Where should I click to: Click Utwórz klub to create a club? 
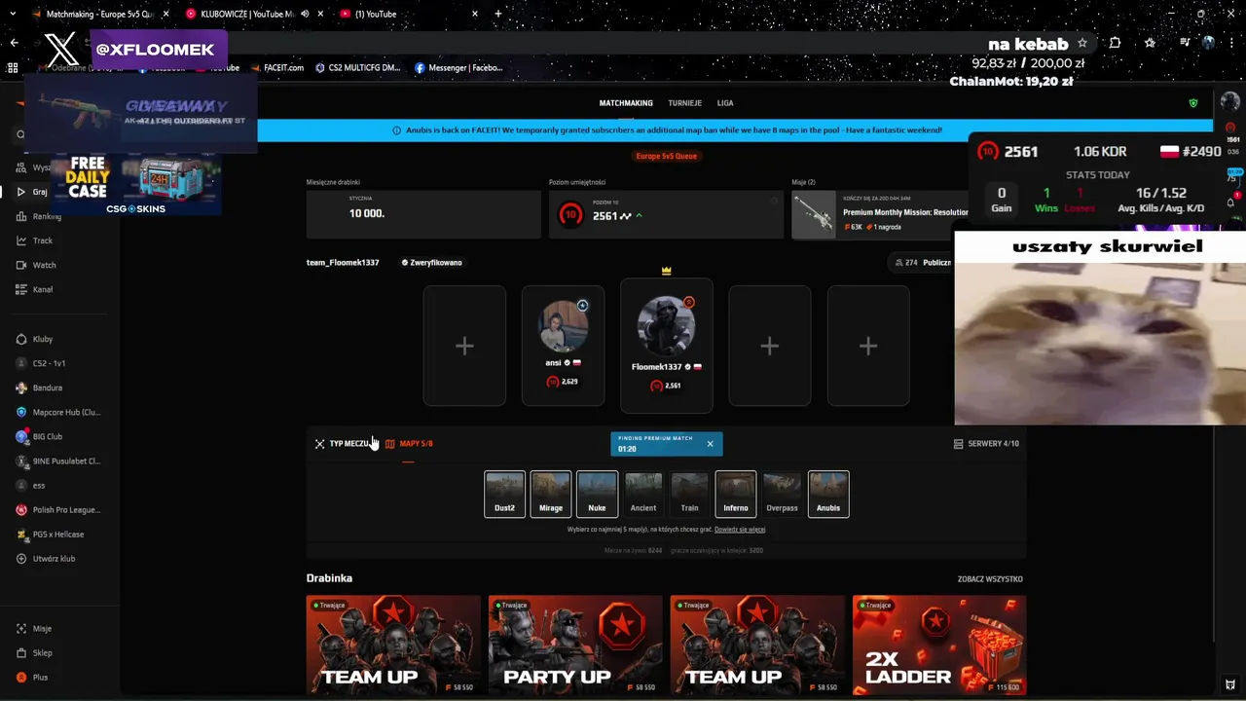(54, 559)
